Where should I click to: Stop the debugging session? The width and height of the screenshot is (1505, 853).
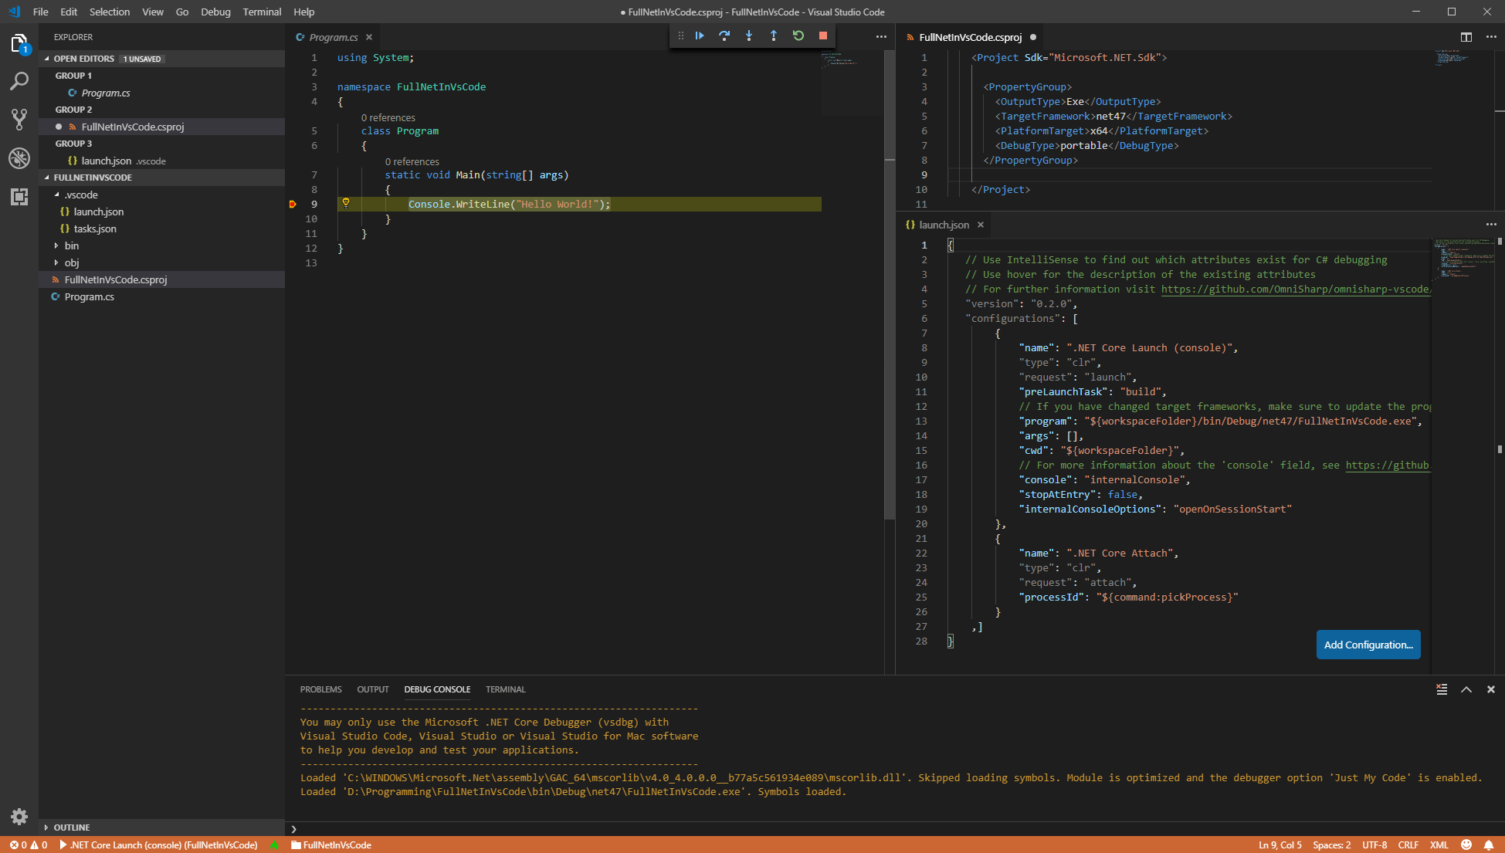coord(823,36)
